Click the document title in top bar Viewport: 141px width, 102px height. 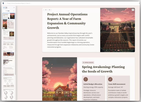click(19, 3)
